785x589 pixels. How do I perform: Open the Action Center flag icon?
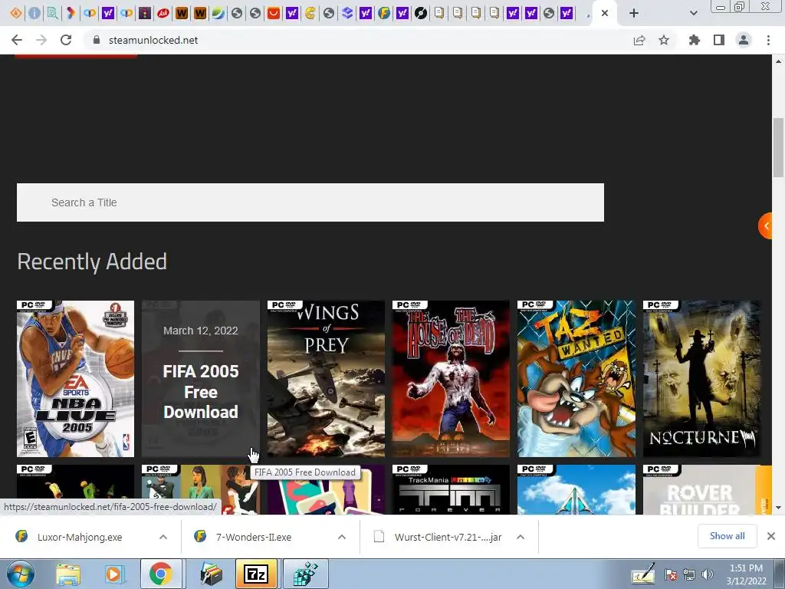pos(671,575)
